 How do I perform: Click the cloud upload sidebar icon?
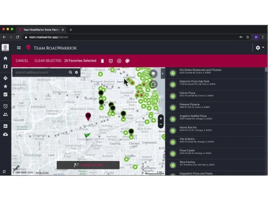[5, 135]
